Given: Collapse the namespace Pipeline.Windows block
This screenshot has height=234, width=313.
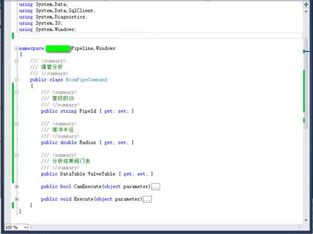Looking at the screenshot, I should click(16, 48).
